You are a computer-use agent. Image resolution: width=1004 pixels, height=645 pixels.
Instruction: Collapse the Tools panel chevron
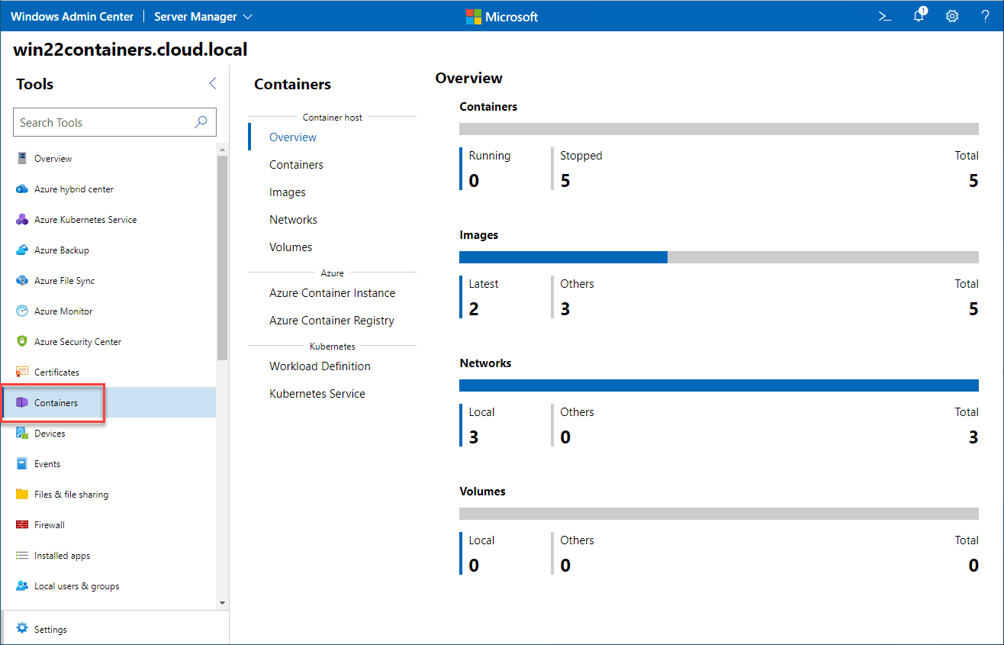click(213, 84)
